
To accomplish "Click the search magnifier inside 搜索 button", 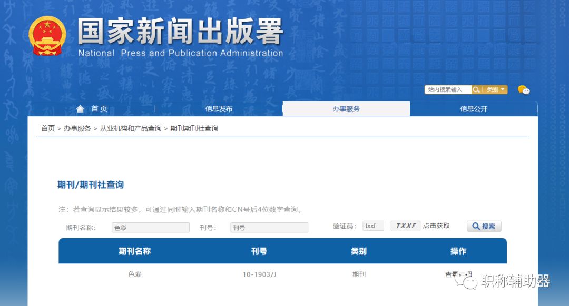I will coord(474,226).
